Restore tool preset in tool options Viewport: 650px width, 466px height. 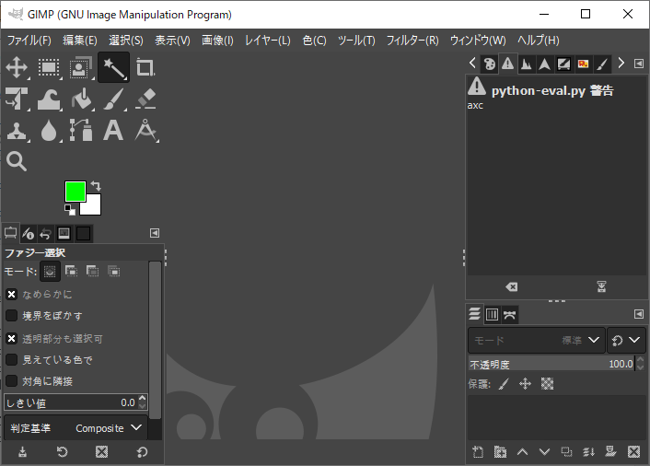[x=63, y=452]
